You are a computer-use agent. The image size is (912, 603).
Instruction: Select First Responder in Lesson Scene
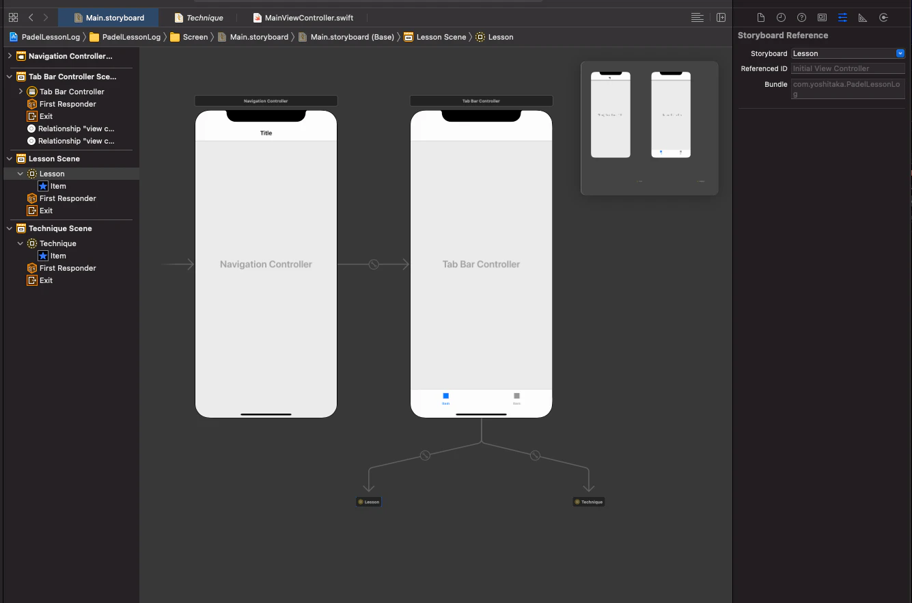point(61,198)
